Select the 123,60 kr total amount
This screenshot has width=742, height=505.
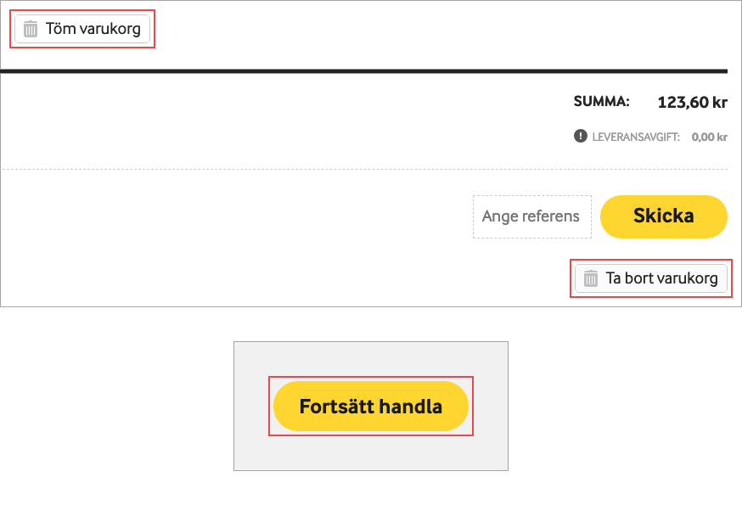692,103
